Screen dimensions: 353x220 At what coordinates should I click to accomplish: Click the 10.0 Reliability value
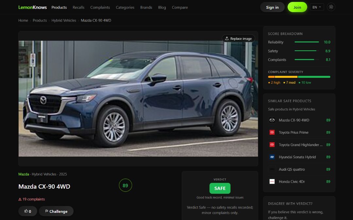pos(327,42)
